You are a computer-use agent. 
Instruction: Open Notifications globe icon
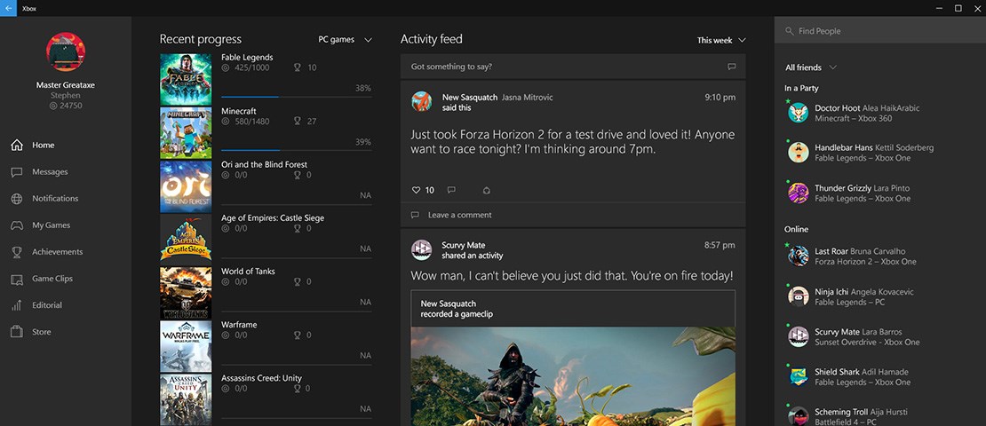[17, 199]
